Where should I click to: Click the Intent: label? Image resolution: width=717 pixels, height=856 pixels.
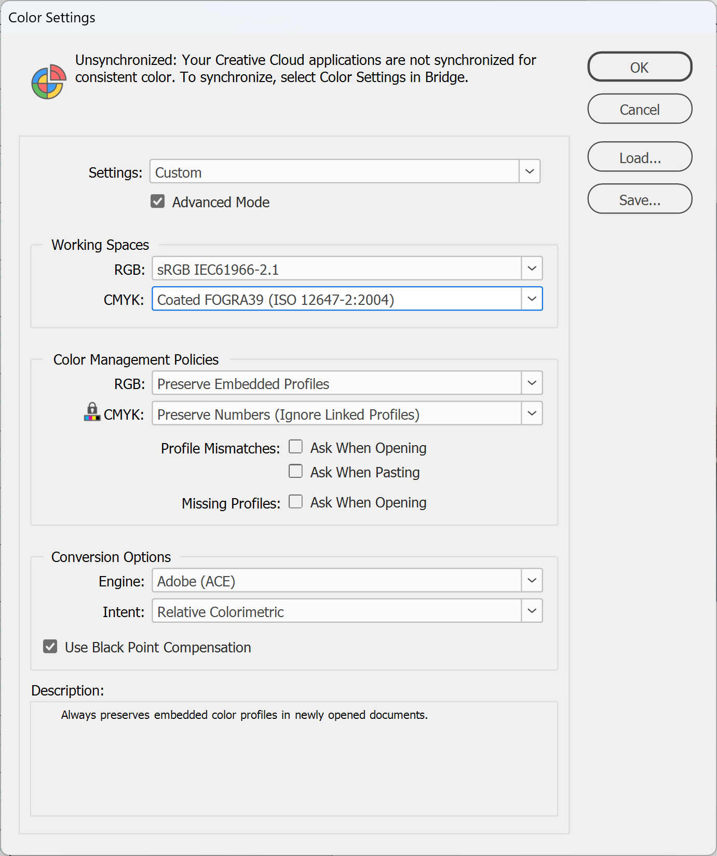124,612
